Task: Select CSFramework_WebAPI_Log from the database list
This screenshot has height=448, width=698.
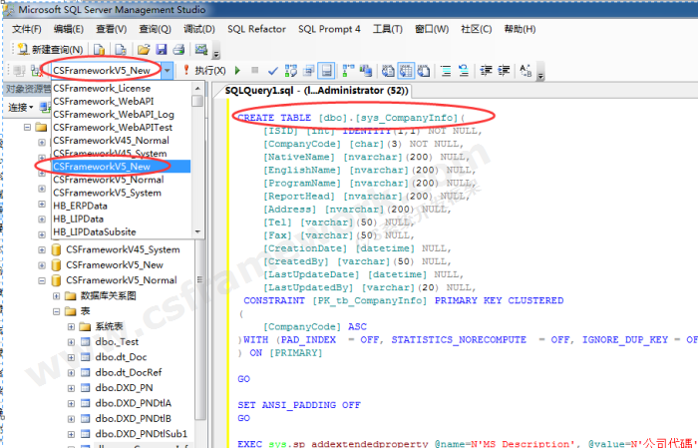Action: pyautogui.click(x=111, y=115)
